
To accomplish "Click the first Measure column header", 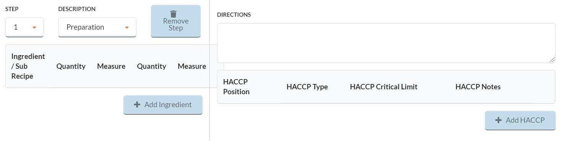I will [111, 66].
